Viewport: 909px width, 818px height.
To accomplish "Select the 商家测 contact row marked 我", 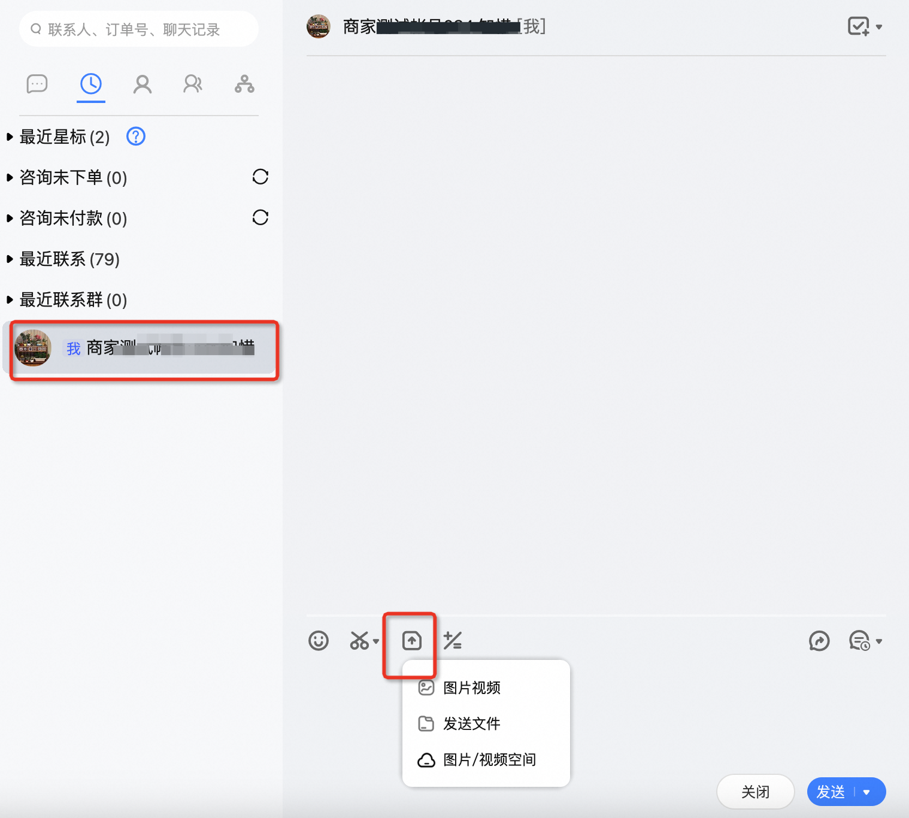I will [141, 348].
